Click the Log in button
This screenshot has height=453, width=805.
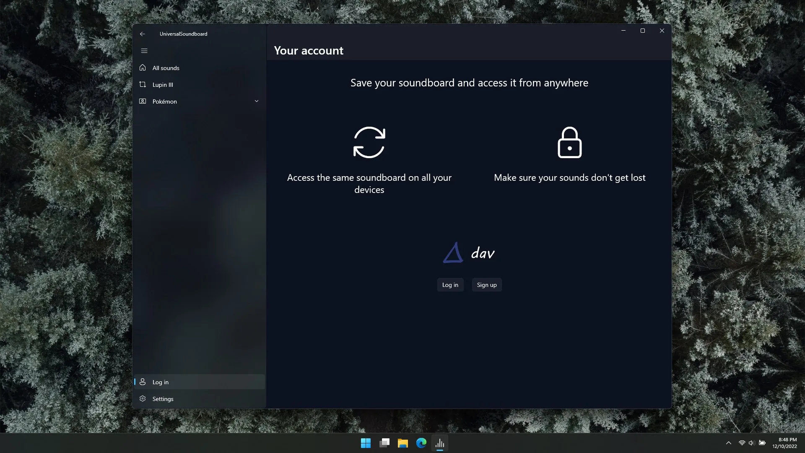pyautogui.click(x=450, y=285)
